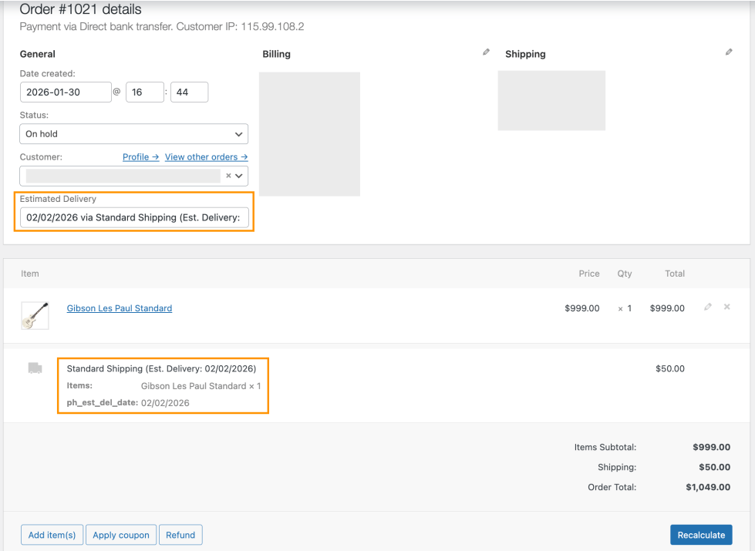755x551 pixels.
Task: Start a Refund for the order
Action: click(x=180, y=534)
